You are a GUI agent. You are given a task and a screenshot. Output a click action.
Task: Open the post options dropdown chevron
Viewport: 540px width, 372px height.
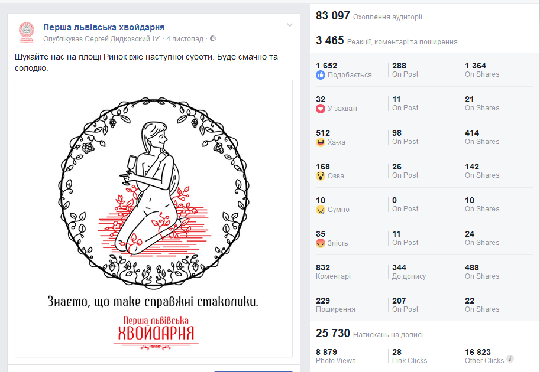click(x=290, y=25)
